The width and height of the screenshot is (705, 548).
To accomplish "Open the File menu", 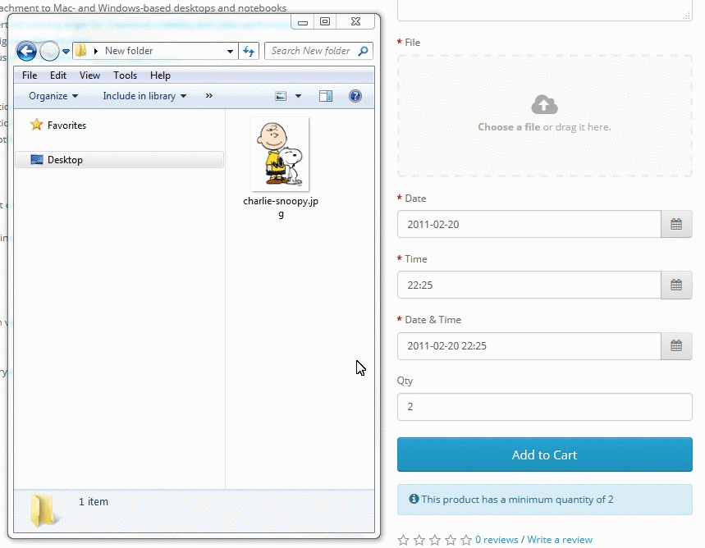I will [30, 75].
